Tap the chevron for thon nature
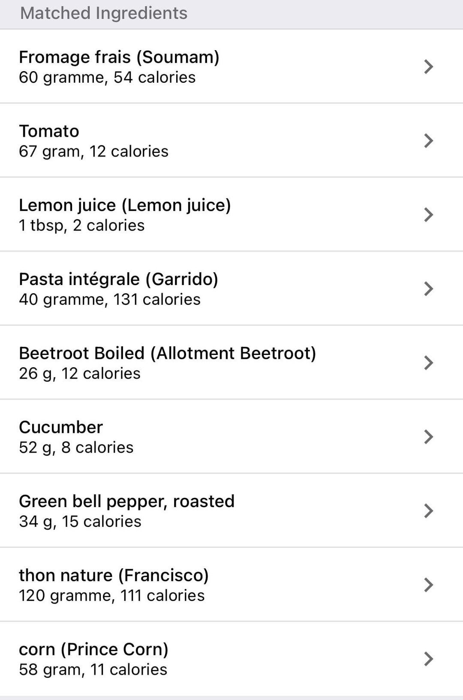The height and width of the screenshot is (700, 463). click(428, 585)
